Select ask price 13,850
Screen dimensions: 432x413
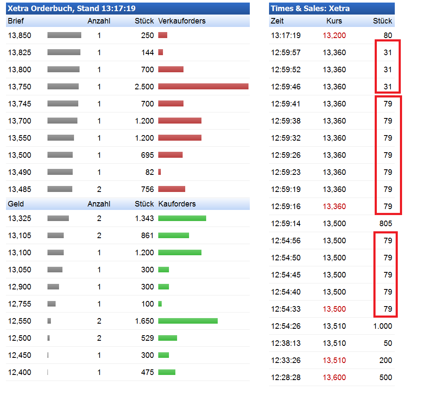coord(20,35)
